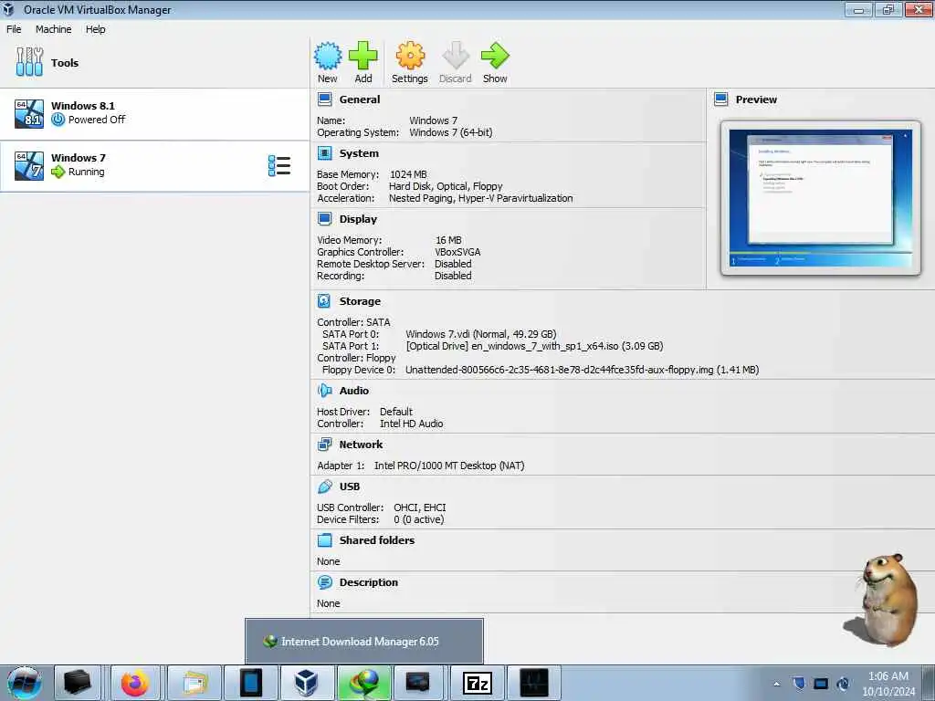Click the Hard Disk, Optical, Floppy boot order
Image resolution: width=935 pixels, height=701 pixels.
point(446,186)
